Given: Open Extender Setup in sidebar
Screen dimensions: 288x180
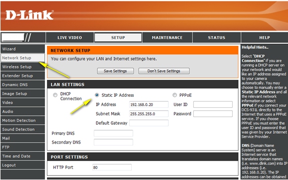Looking at the screenshot, I should (22, 76).
